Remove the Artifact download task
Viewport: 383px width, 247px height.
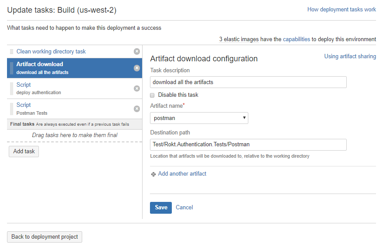pos(137,68)
